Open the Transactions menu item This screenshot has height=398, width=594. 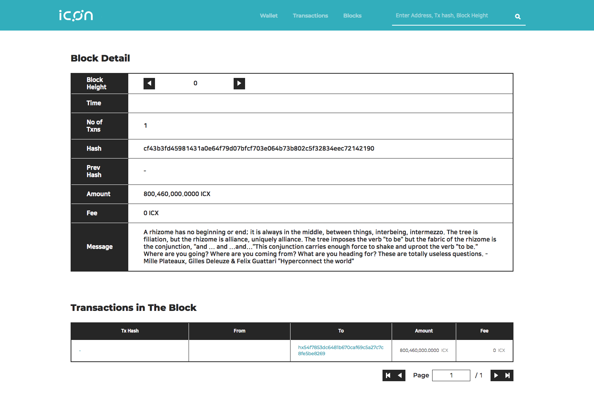coord(310,16)
